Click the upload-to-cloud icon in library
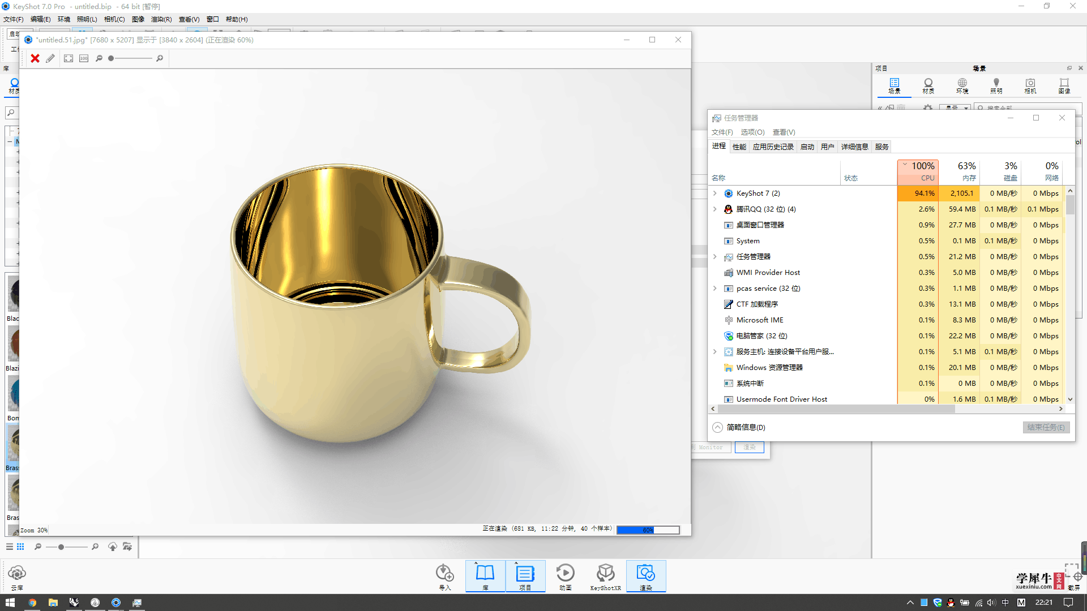Viewport: 1087px width, 611px height. tap(113, 547)
